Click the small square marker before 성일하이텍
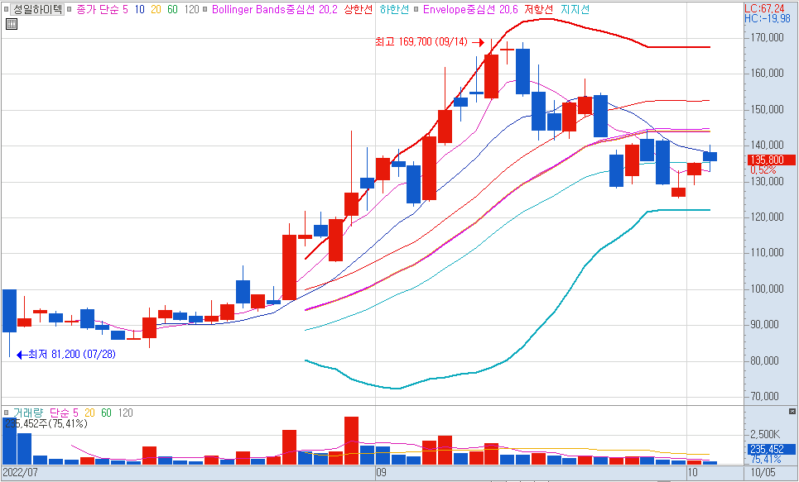The image size is (799, 482). [6, 9]
